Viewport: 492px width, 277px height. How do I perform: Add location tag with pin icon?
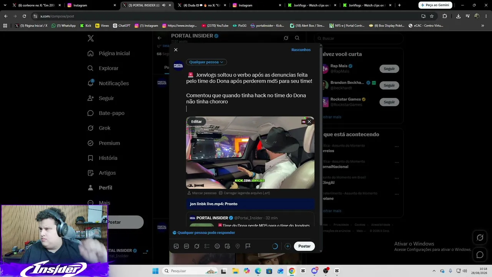tap(238, 246)
